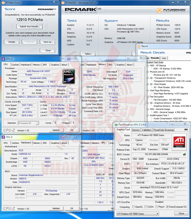Click the TechPowerUp GPU-Z title bar icon

[116, 124]
